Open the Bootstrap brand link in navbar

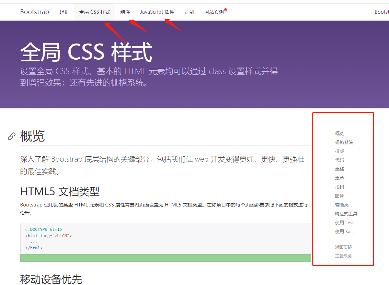pyautogui.click(x=34, y=12)
